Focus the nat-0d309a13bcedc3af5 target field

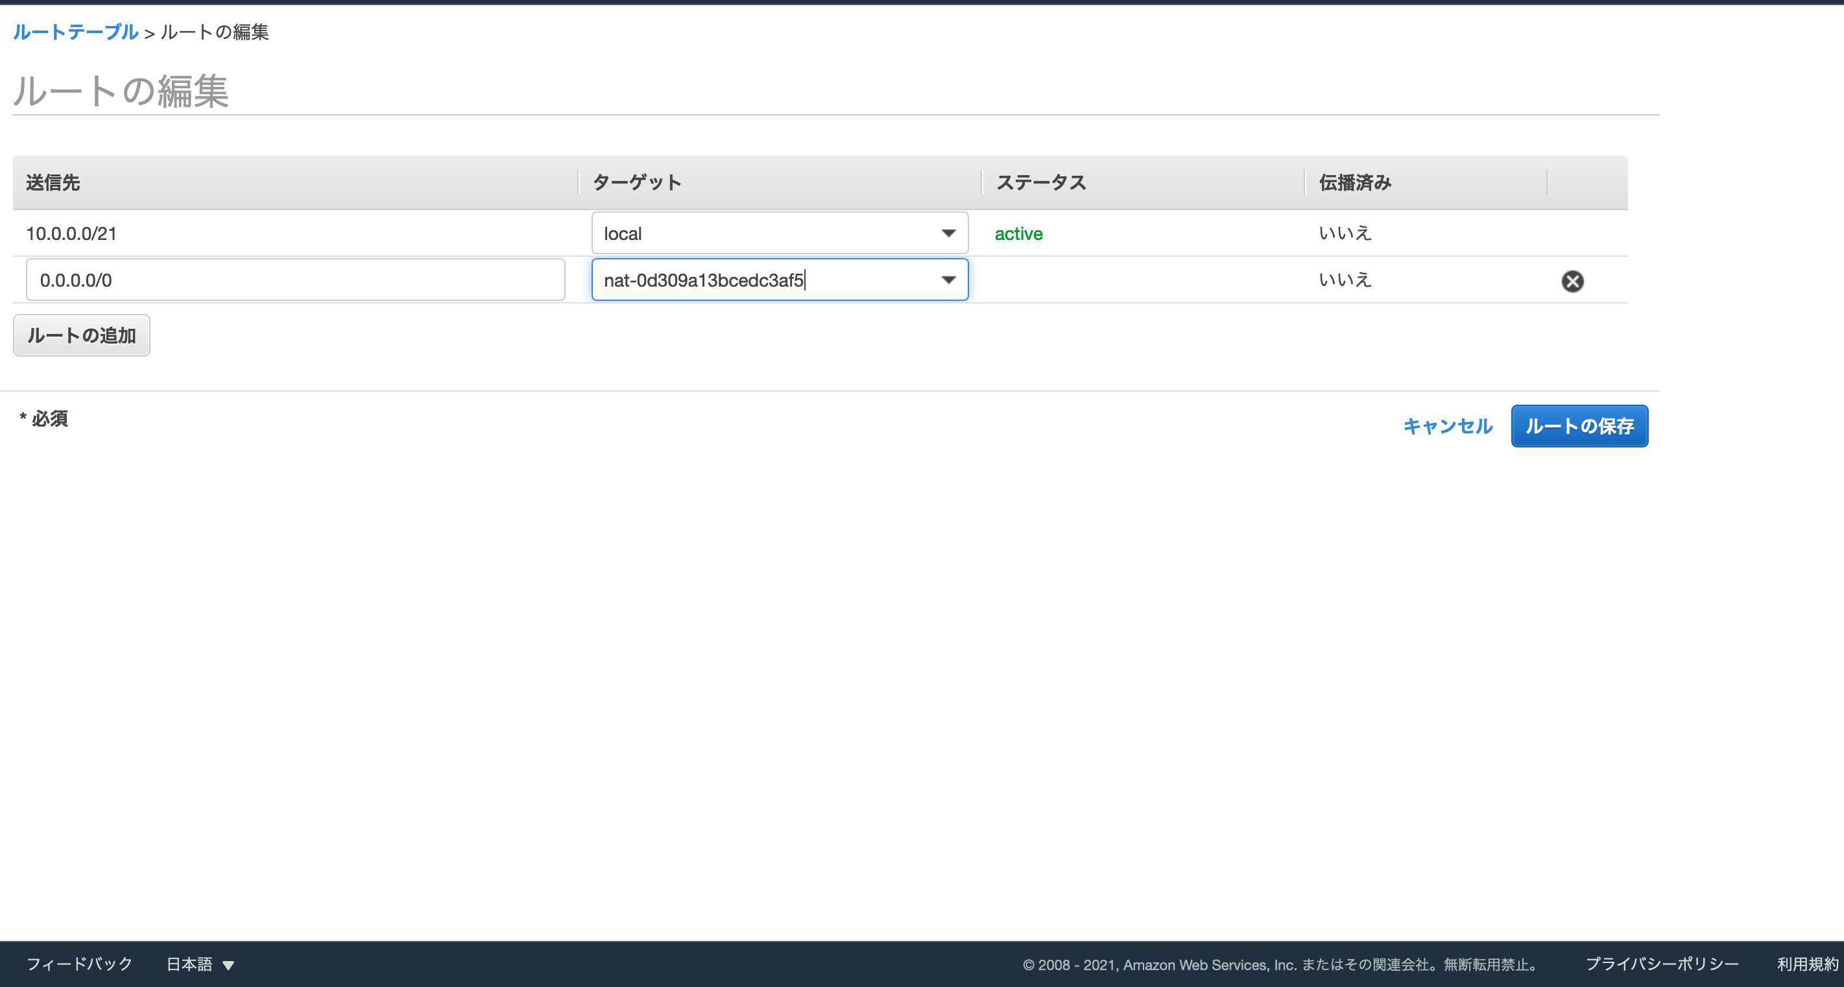coord(759,280)
